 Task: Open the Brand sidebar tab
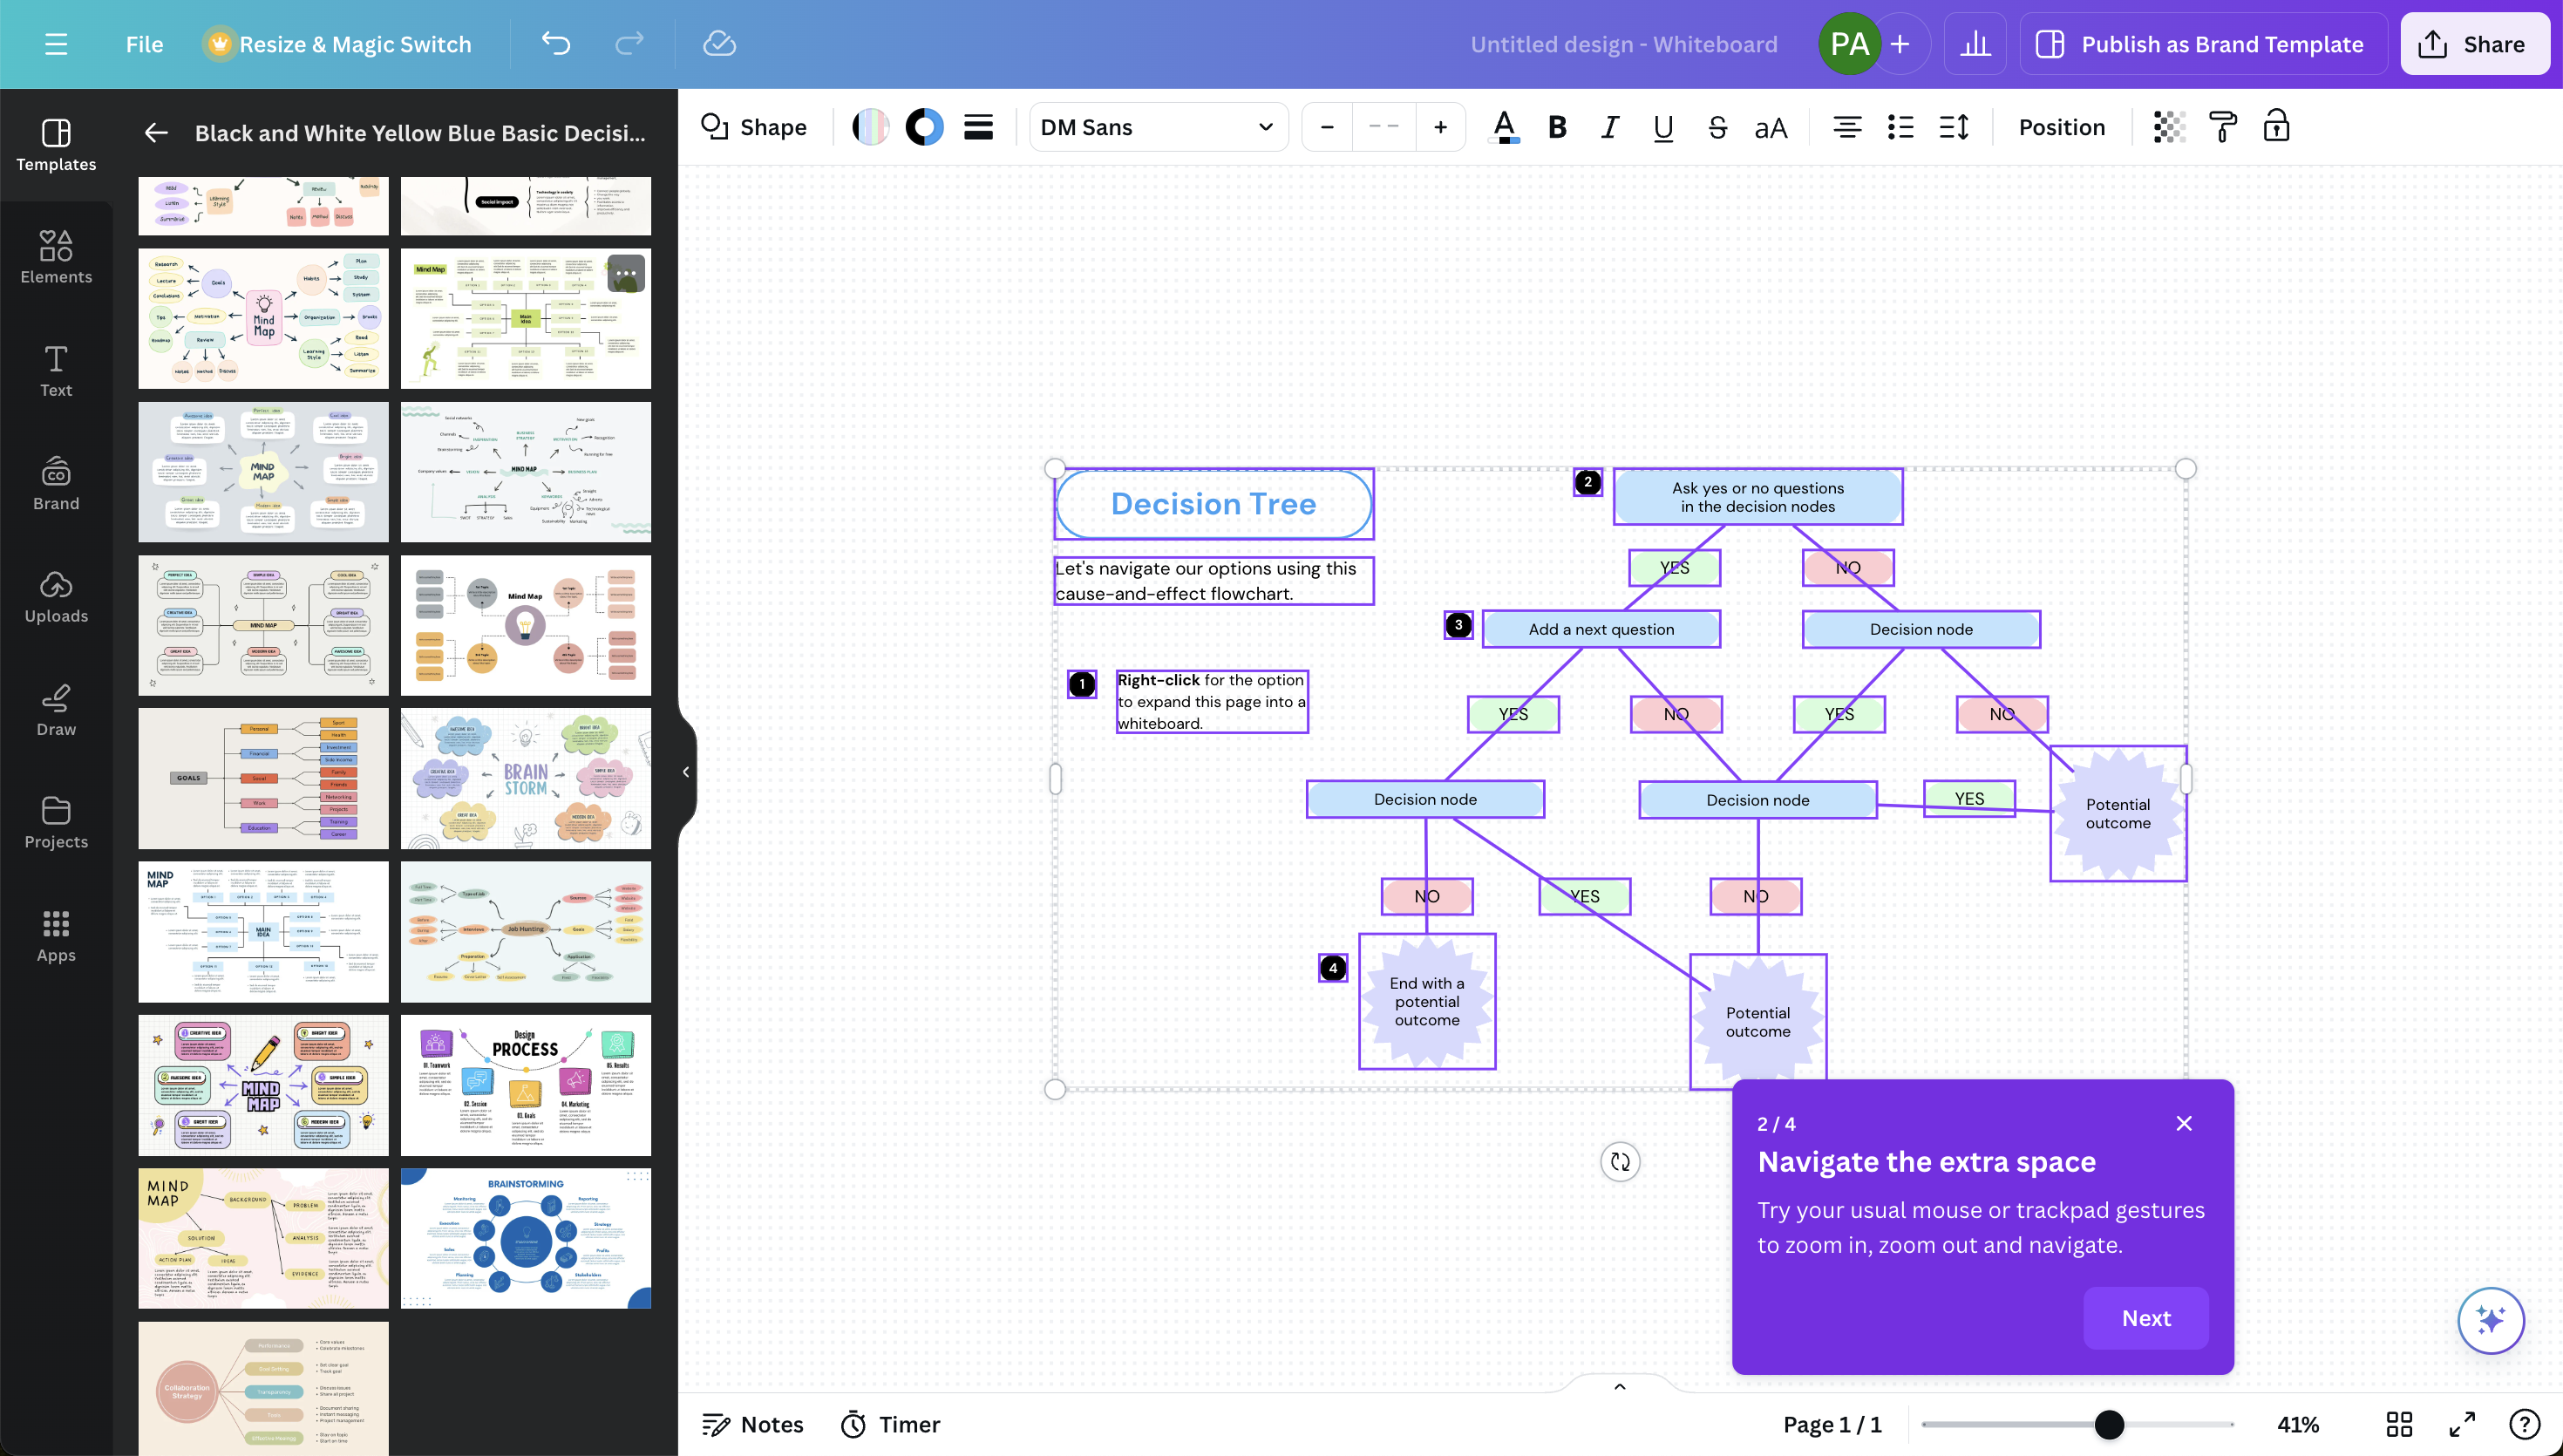(56, 484)
